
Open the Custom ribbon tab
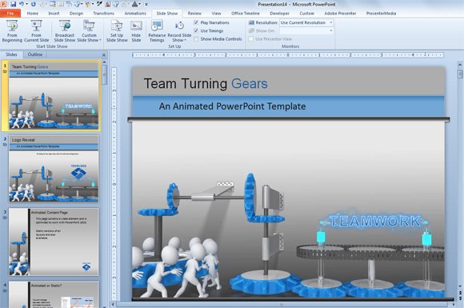(x=307, y=14)
